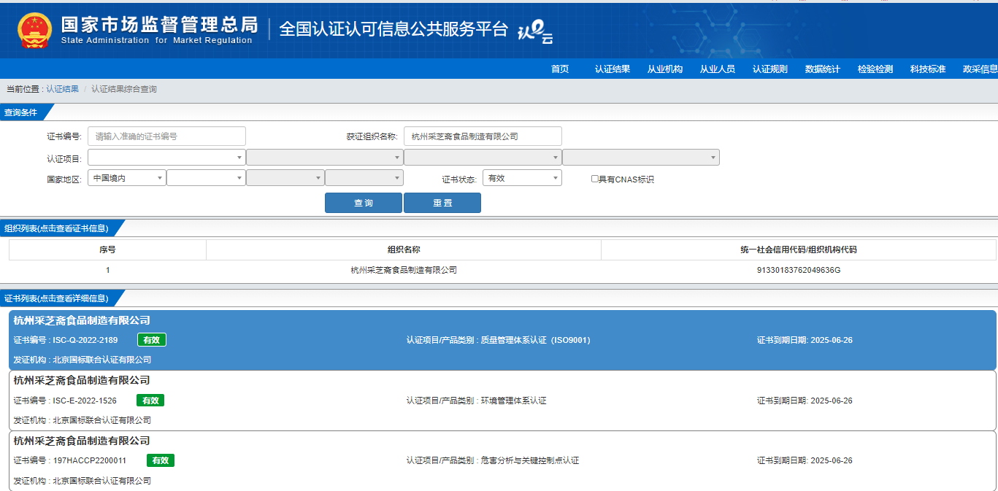Click the national emblem logo
This screenshot has height=491, width=998.
34,30
